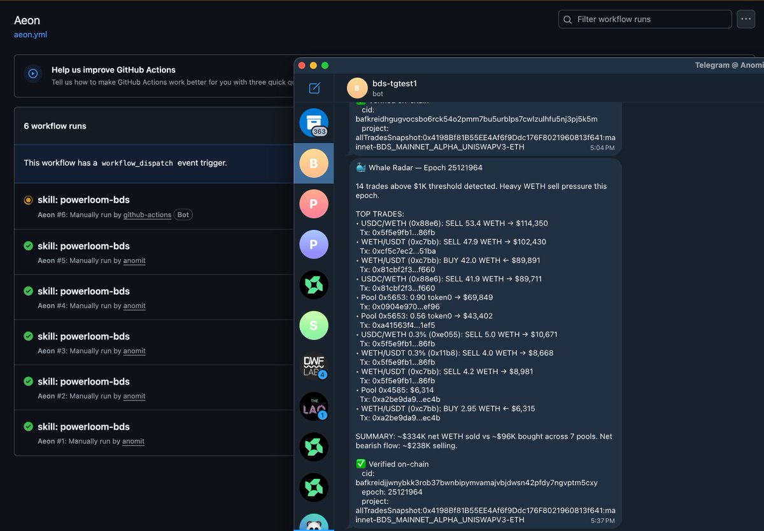The width and height of the screenshot is (764, 531).
Task: Click the Telegram window yellow minimize button
Action: coord(313,65)
